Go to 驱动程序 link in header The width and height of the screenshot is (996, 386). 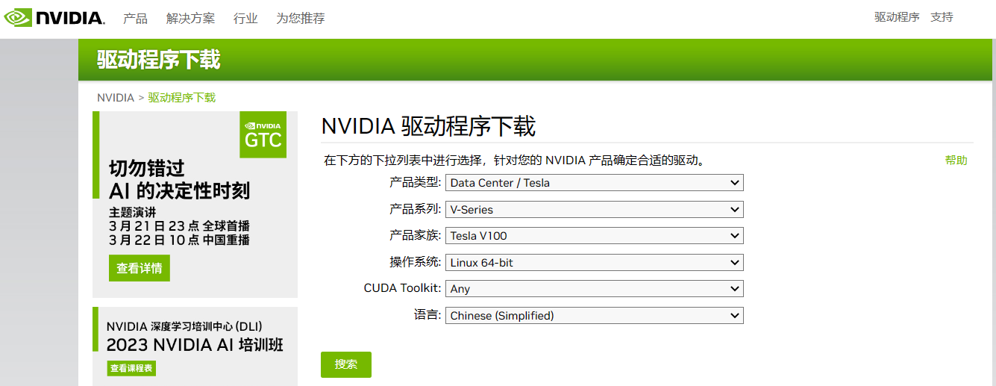(x=897, y=17)
